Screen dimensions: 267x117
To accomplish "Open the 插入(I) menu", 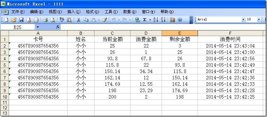I will pos(74,12).
